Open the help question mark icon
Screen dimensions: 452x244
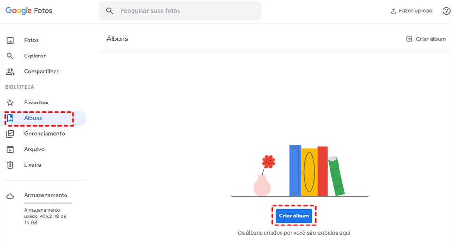pos(446,11)
